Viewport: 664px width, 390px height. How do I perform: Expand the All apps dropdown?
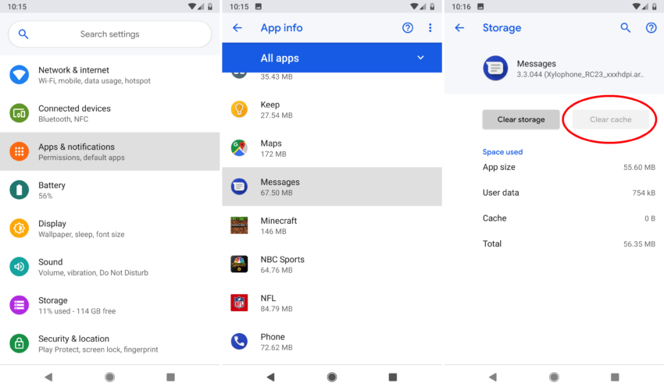(x=332, y=58)
